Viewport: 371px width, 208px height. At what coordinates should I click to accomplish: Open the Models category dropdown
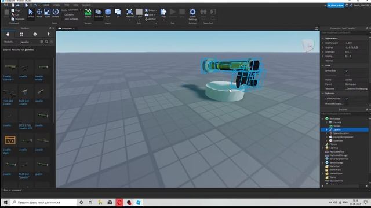[10, 42]
